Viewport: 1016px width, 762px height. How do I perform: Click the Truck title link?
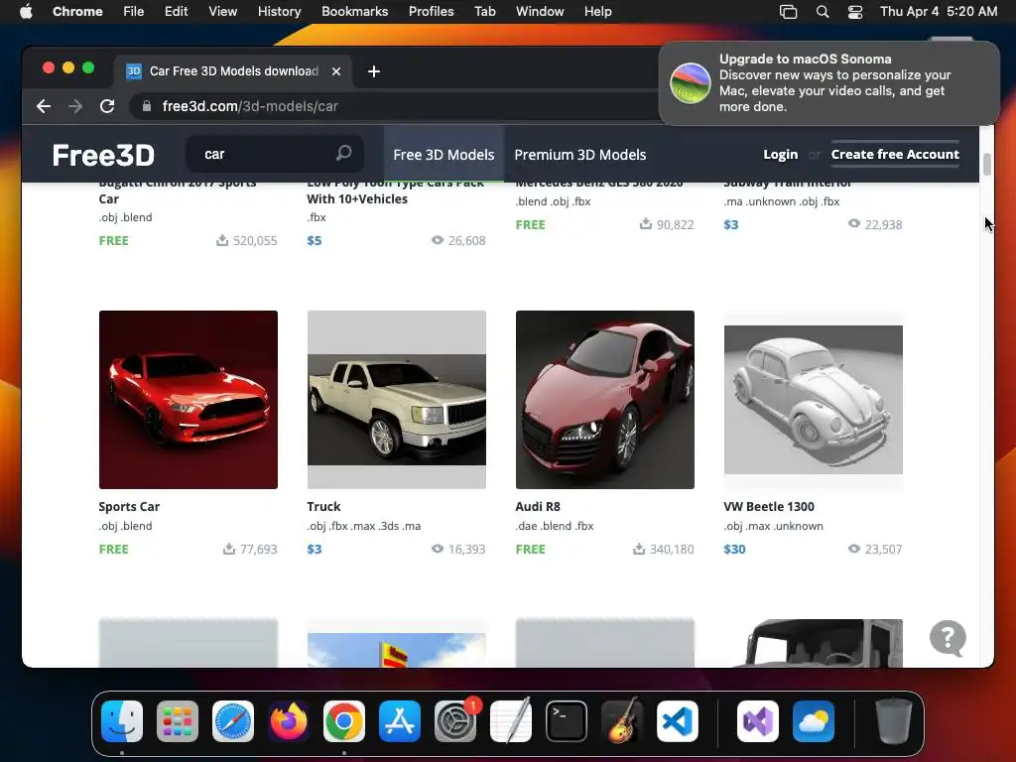click(x=323, y=507)
